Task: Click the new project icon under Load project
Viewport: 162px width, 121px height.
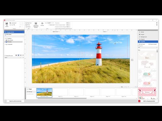Action: coord(10,25)
